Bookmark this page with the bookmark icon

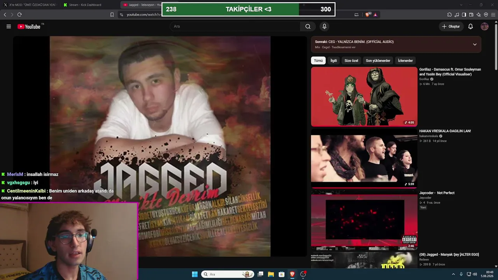tap(112, 15)
